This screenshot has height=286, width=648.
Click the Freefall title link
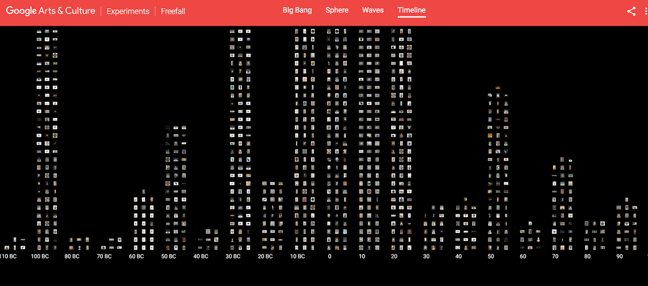(x=173, y=11)
